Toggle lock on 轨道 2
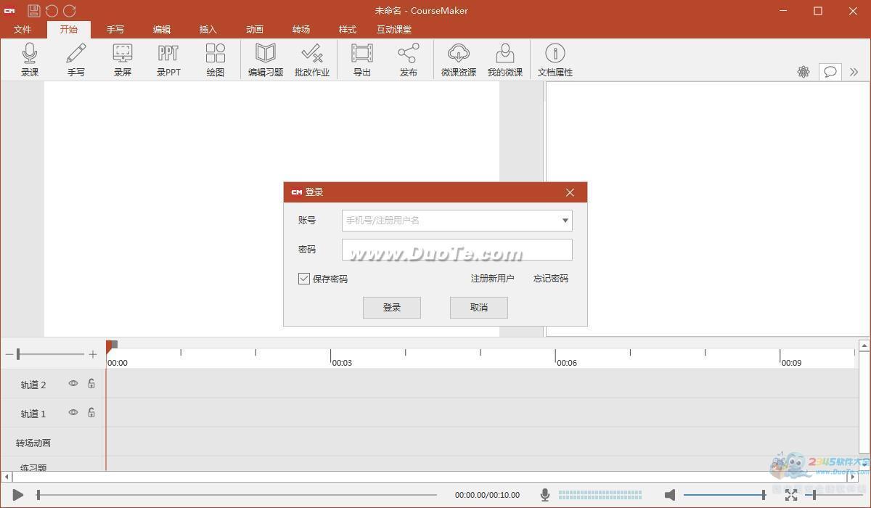 91,384
